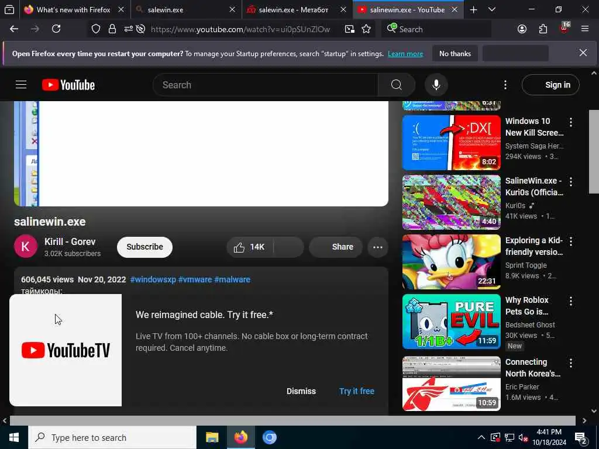Open options menu for Windows 10 video

pyautogui.click(x=571, y=122)
